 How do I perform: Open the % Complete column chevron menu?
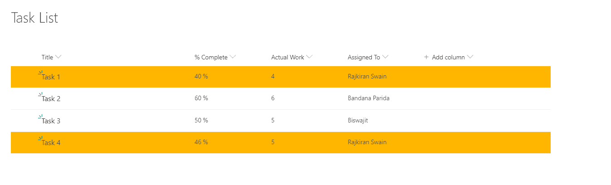point(233,57)
